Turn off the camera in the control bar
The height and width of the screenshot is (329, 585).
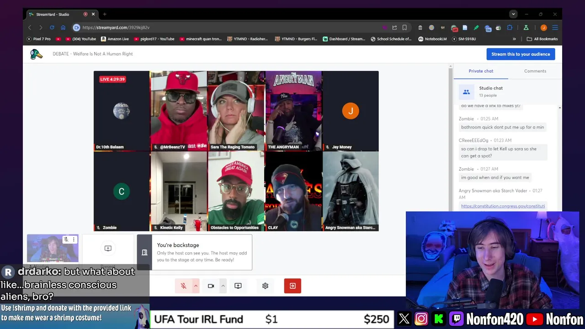click(x=211, y=286)
